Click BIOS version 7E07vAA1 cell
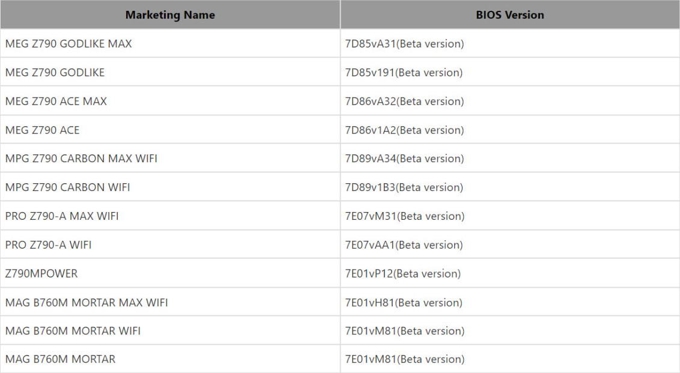This screenshot has height=373, width=680. (510, 244)
